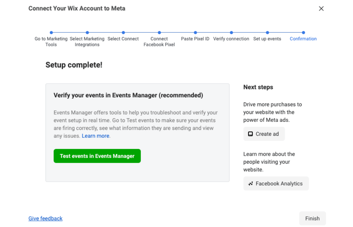Click the Confirmation step label

point(303,39)
